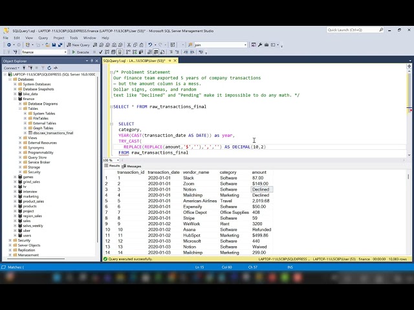Open the 100 % zoom dropdown
Viewport: 414px width, 310px height.
point(118,160)
